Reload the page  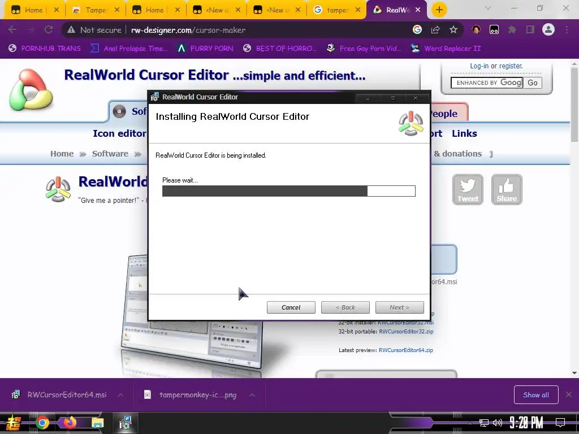49,30
